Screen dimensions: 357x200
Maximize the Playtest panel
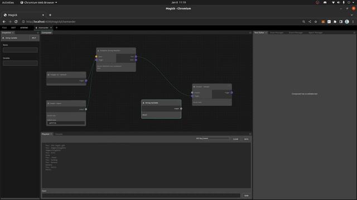click(250, 134)
